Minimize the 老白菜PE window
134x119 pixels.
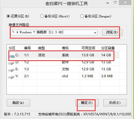[x=108, y=3]
